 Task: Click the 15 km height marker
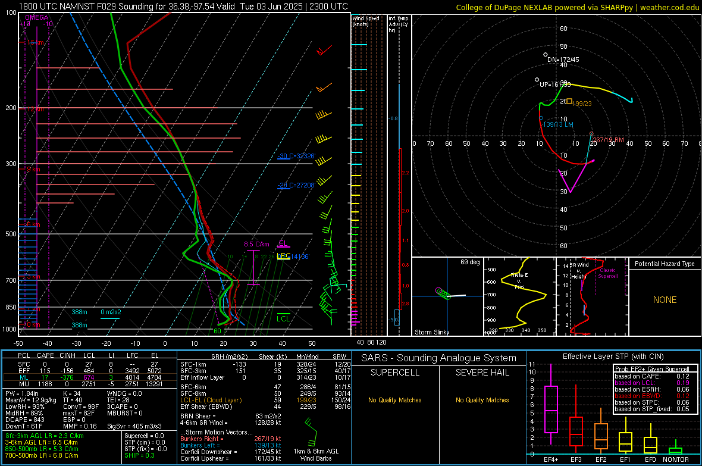click(x=36, y=43)
